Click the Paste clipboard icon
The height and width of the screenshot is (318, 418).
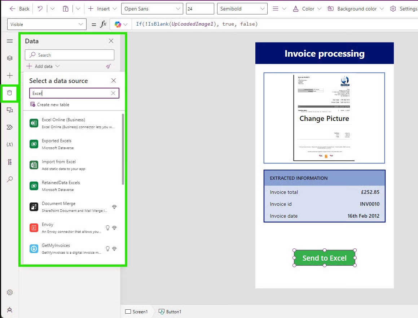coord(66,9)
